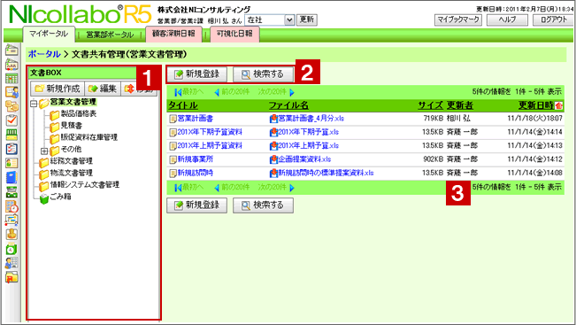This screenshot has width=576, height=325.
Task: Sort list by タイトル column header
Action: [x=182, y=106]
